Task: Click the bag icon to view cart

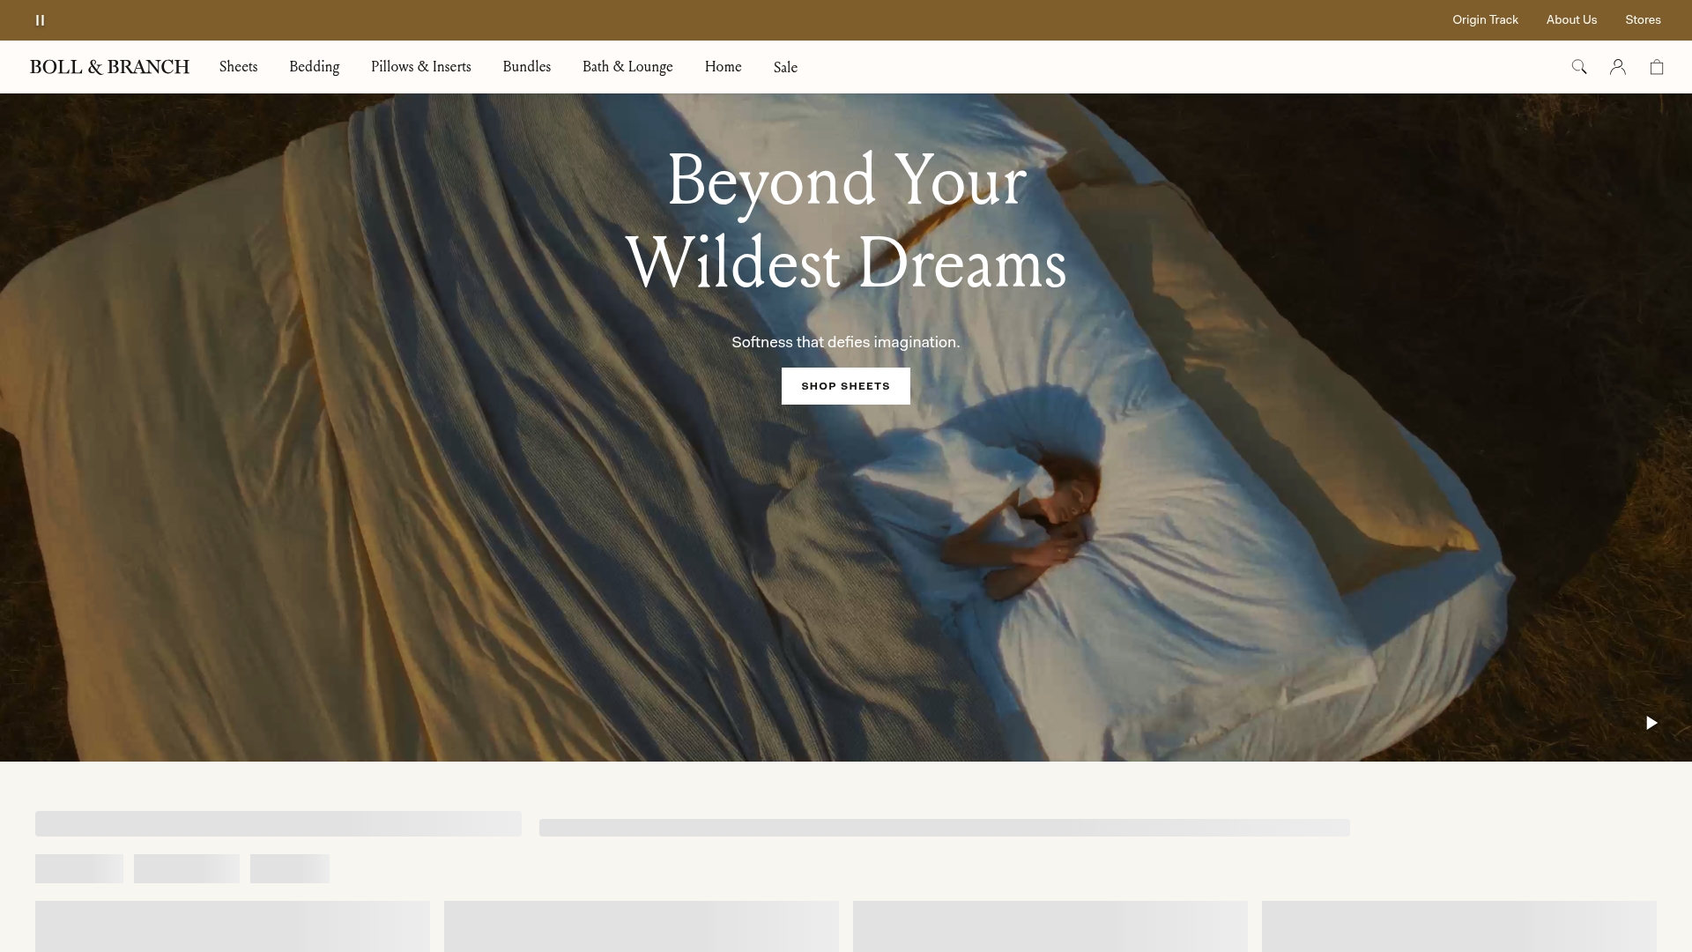Action: tap(1657, 67)
